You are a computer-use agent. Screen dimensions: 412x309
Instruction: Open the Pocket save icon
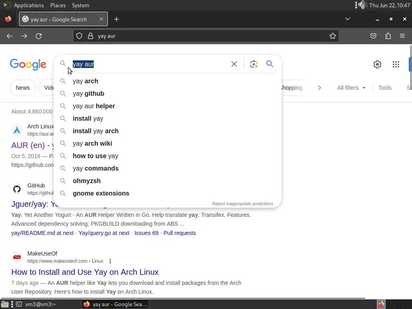tap(373, 36)
